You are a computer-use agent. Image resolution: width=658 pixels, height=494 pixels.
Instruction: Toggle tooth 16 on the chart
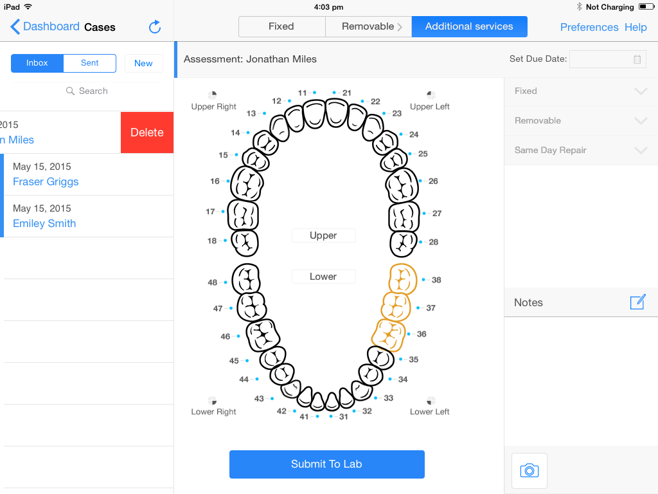pyautogui.click(x=247, y=183)
